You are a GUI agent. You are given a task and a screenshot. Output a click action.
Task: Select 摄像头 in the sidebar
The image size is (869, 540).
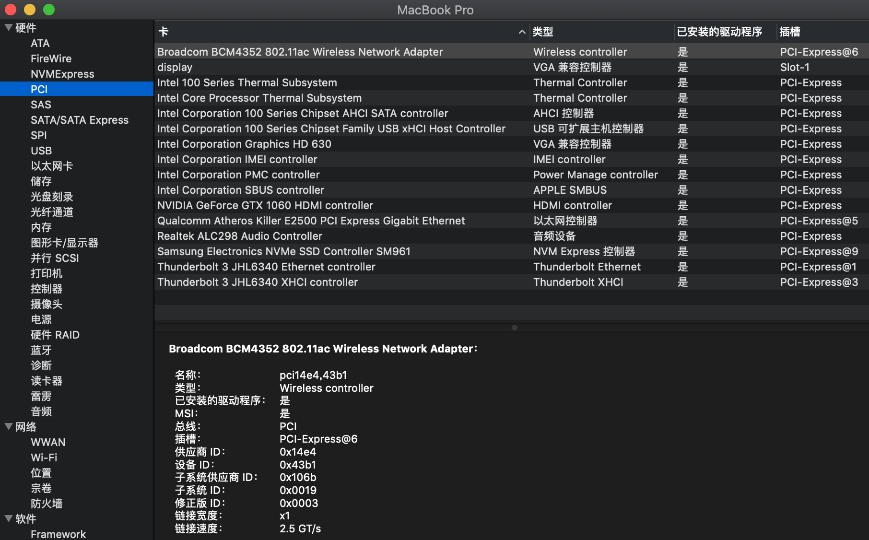click(47, 304)
